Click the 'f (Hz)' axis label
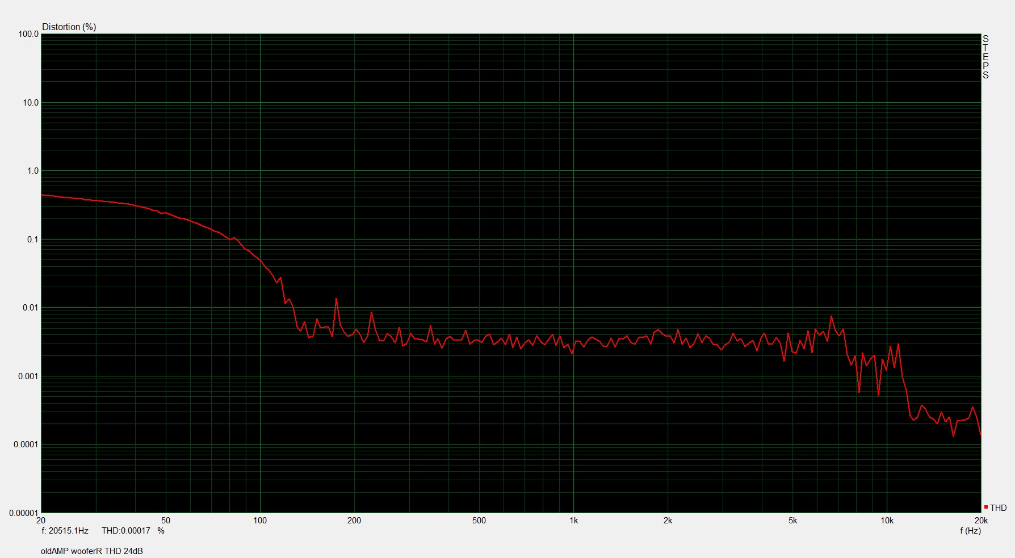 970,531
